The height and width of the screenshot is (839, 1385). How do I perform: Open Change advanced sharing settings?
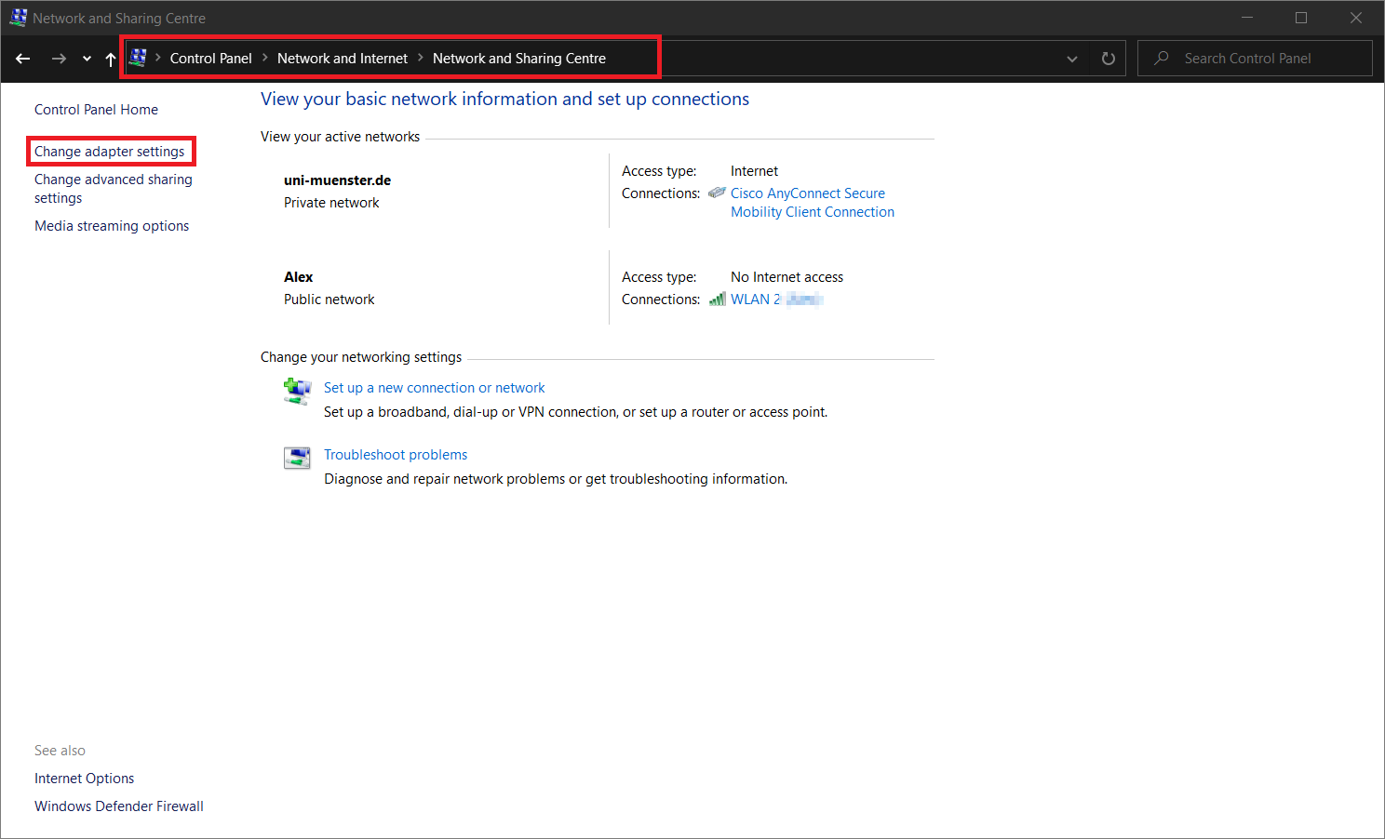click(113, 188)
